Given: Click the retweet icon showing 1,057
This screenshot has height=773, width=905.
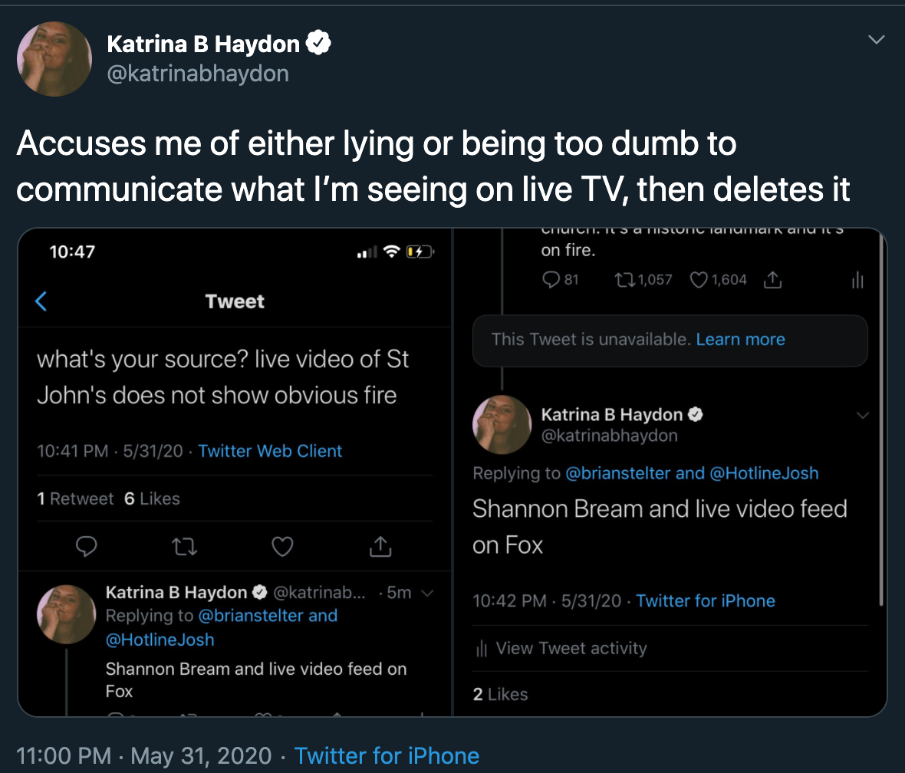Looking at the screenshot, I should pyautogui.click(x=624, y=280).
